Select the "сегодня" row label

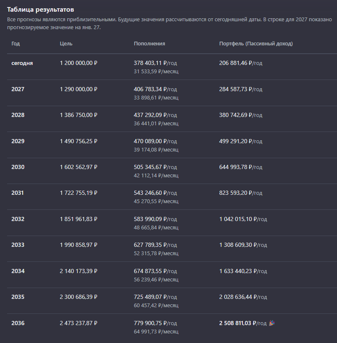click(22, 63)
